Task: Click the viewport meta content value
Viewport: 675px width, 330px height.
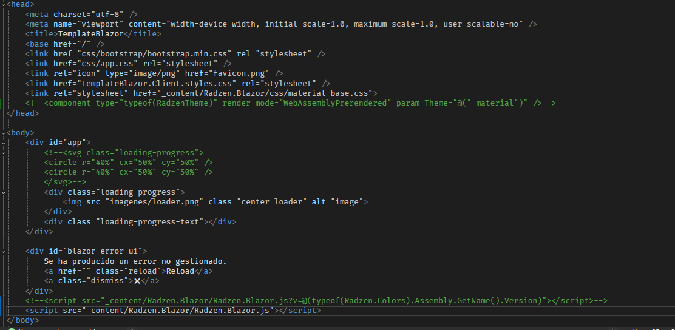Action: click(x=345, y=24)
